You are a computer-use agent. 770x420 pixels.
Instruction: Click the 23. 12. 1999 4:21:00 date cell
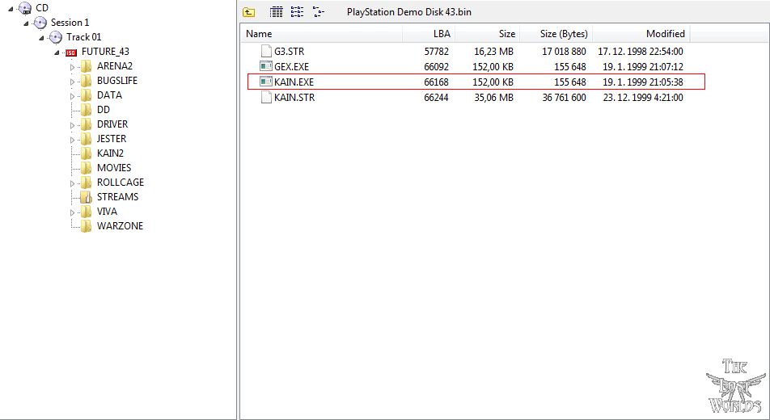[643, 97]
